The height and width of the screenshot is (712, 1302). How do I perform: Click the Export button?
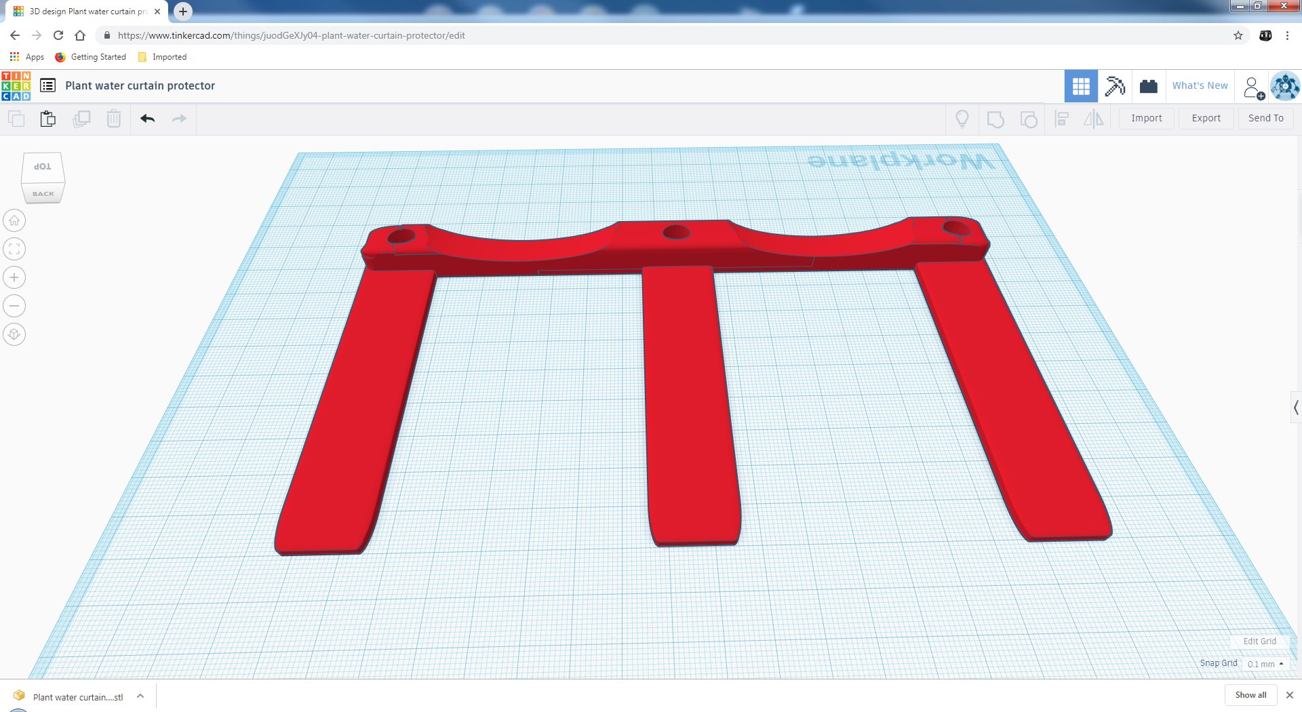pyautogui.click(x=1206, y=118)
